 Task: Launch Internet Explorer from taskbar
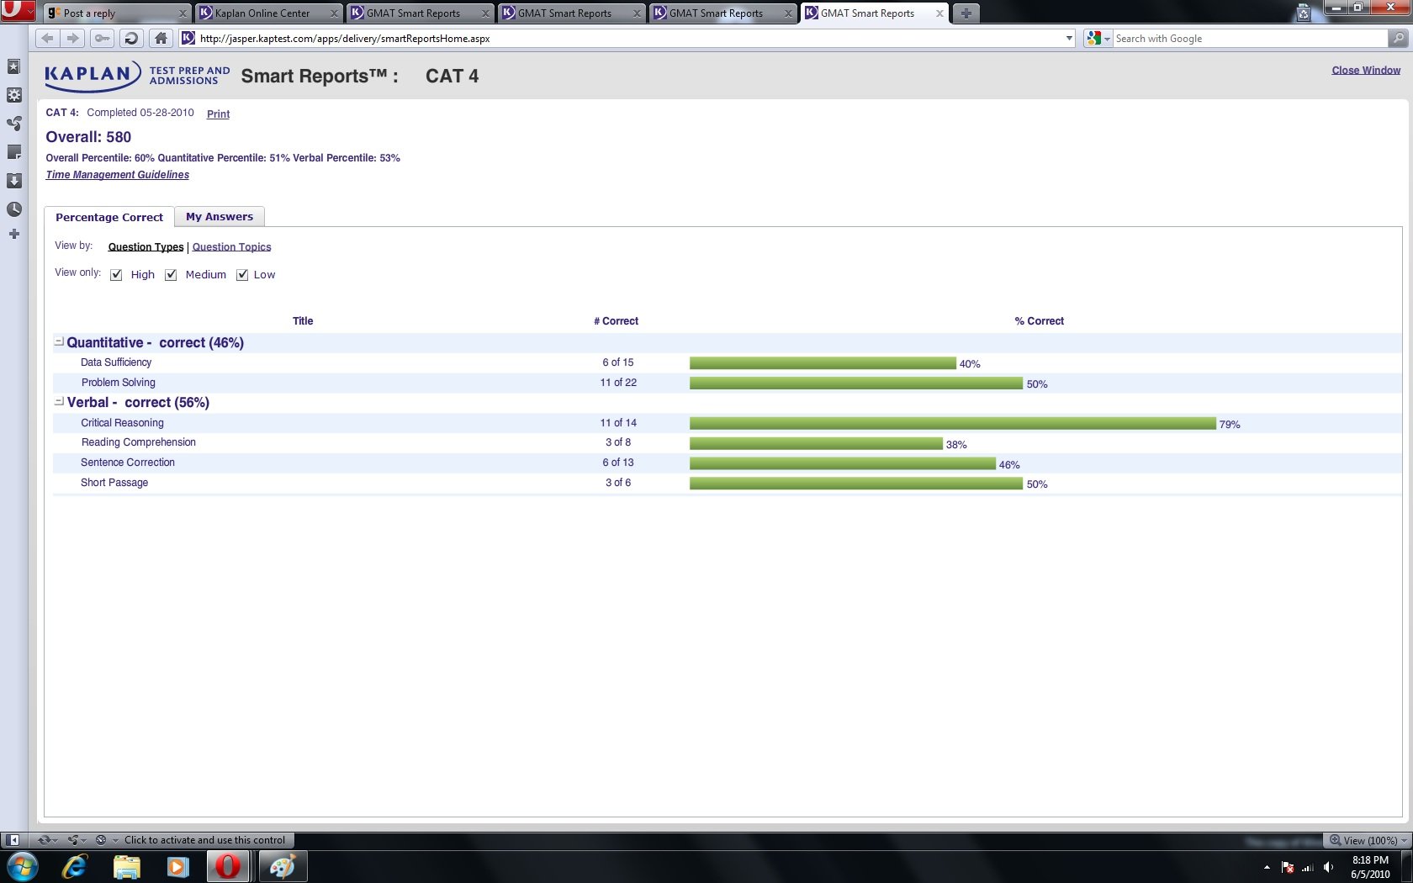[x=75, y=866]
